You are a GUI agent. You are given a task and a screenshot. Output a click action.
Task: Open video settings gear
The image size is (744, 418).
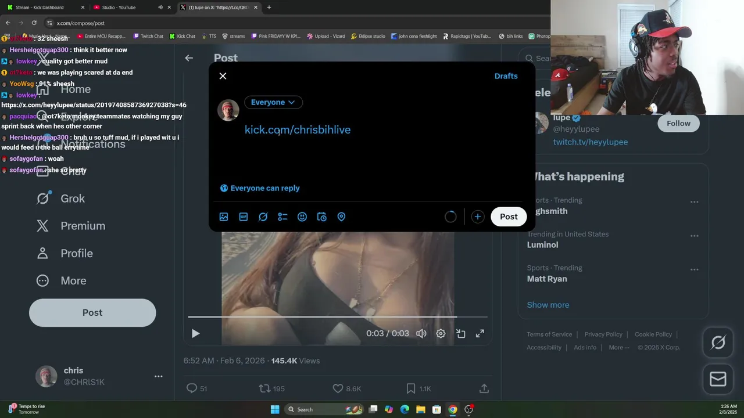441,334
